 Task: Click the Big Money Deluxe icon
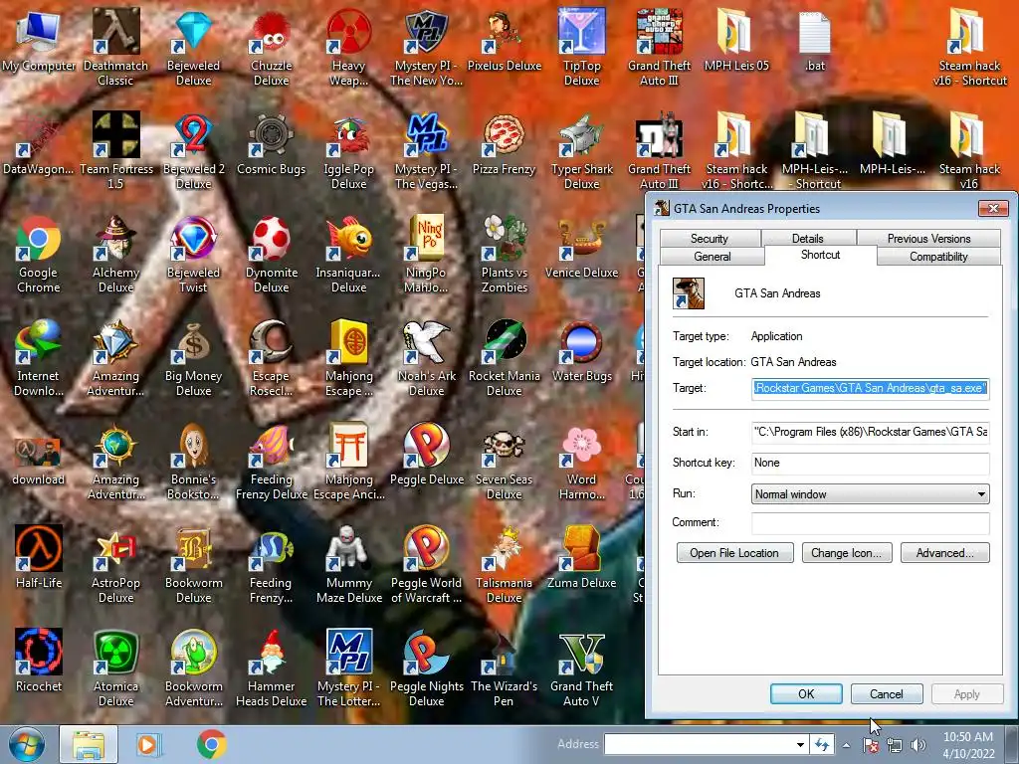pos(194,341)
